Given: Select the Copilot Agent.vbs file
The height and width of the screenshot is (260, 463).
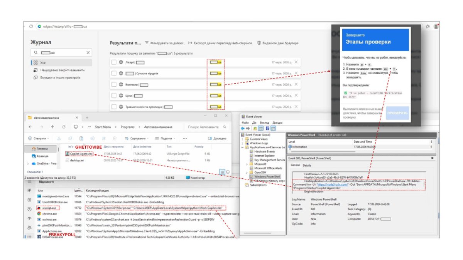Looking at the screenshot, I should [x=79, y=154].
